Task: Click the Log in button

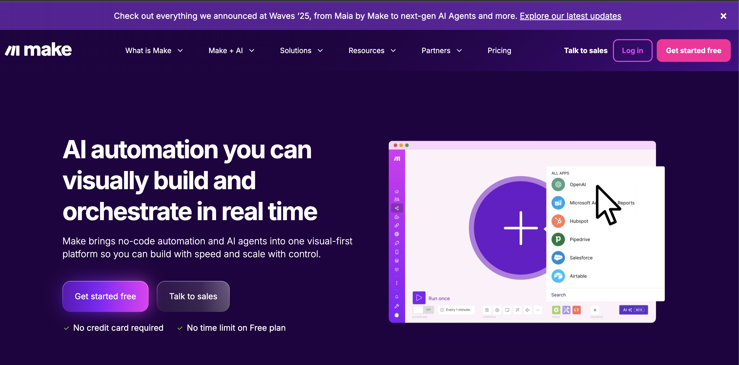Action: [632, 51]
